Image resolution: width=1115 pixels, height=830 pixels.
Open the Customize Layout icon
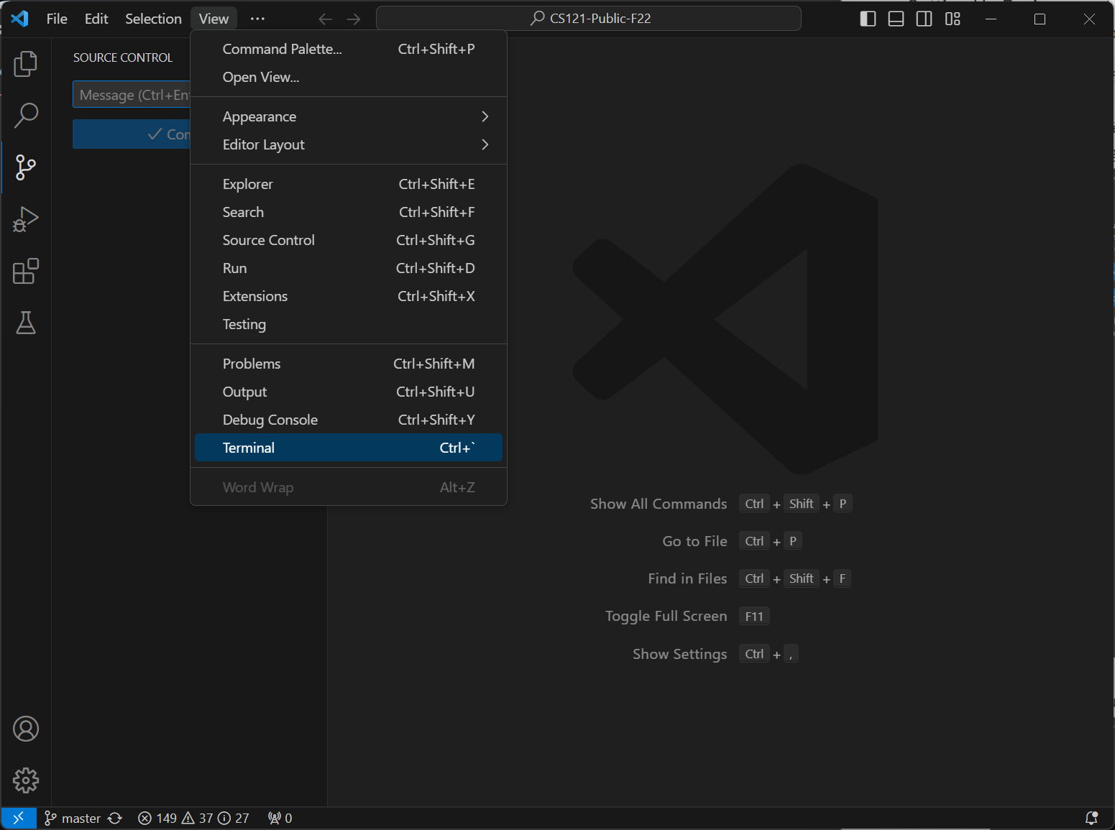point(953,19)
